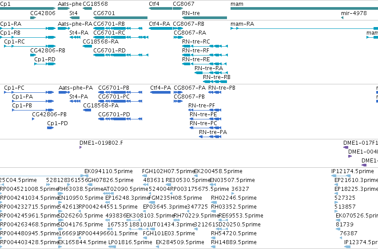This screenshot has height=249, width=378.
Task: Open the EK200458.5prime EST
Action: pyautogui.click(x=196, y=176)
